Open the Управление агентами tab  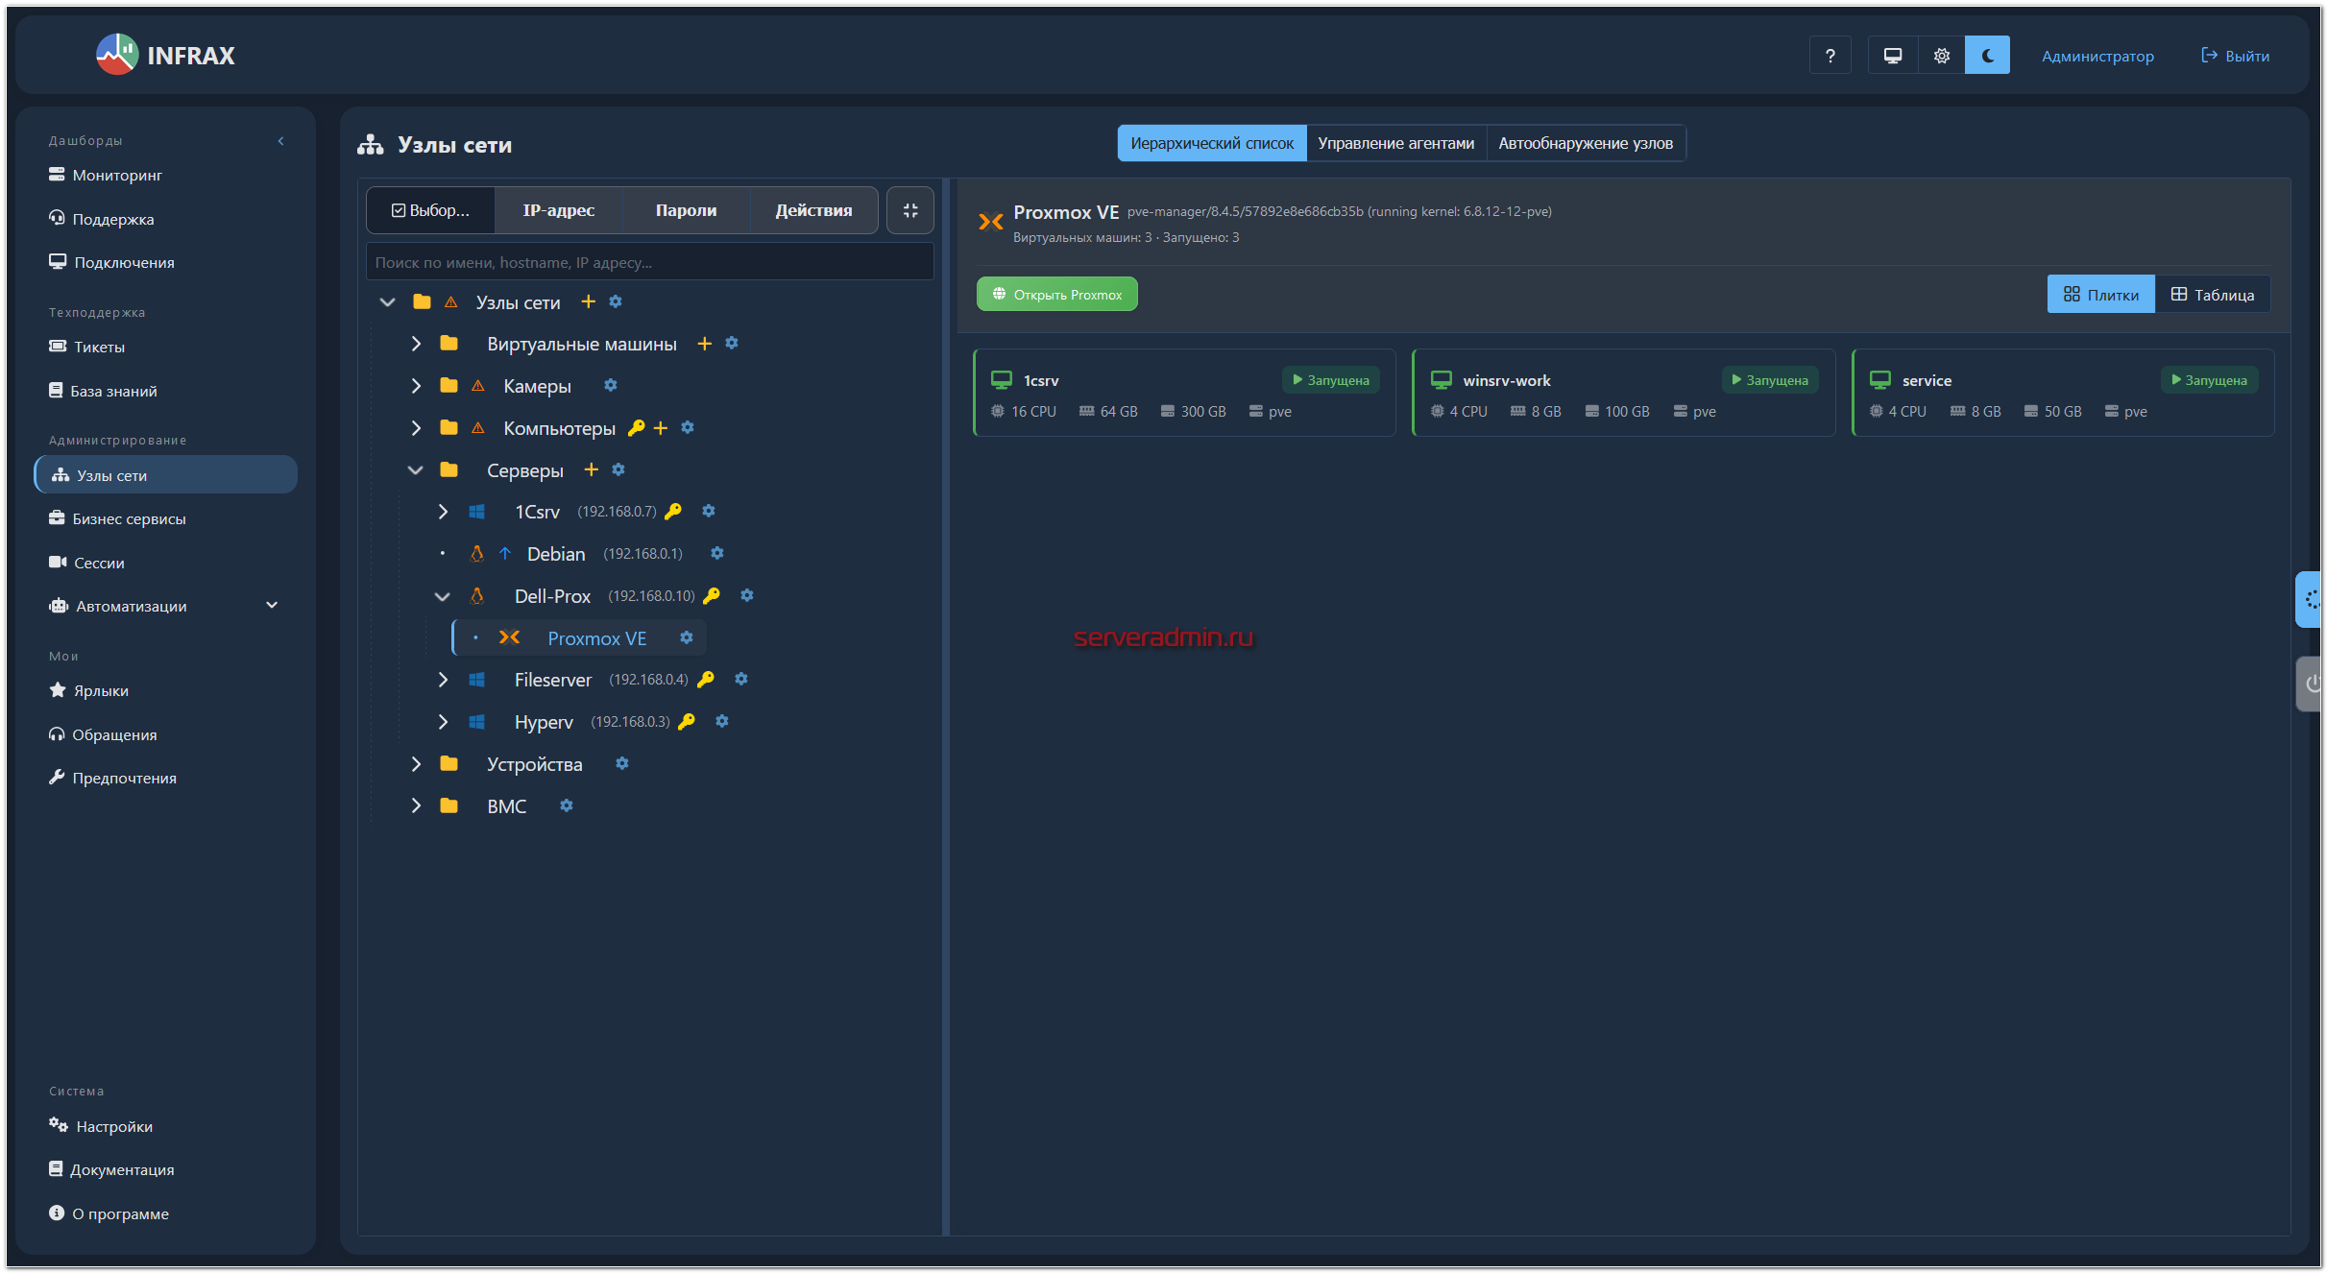1395,143
